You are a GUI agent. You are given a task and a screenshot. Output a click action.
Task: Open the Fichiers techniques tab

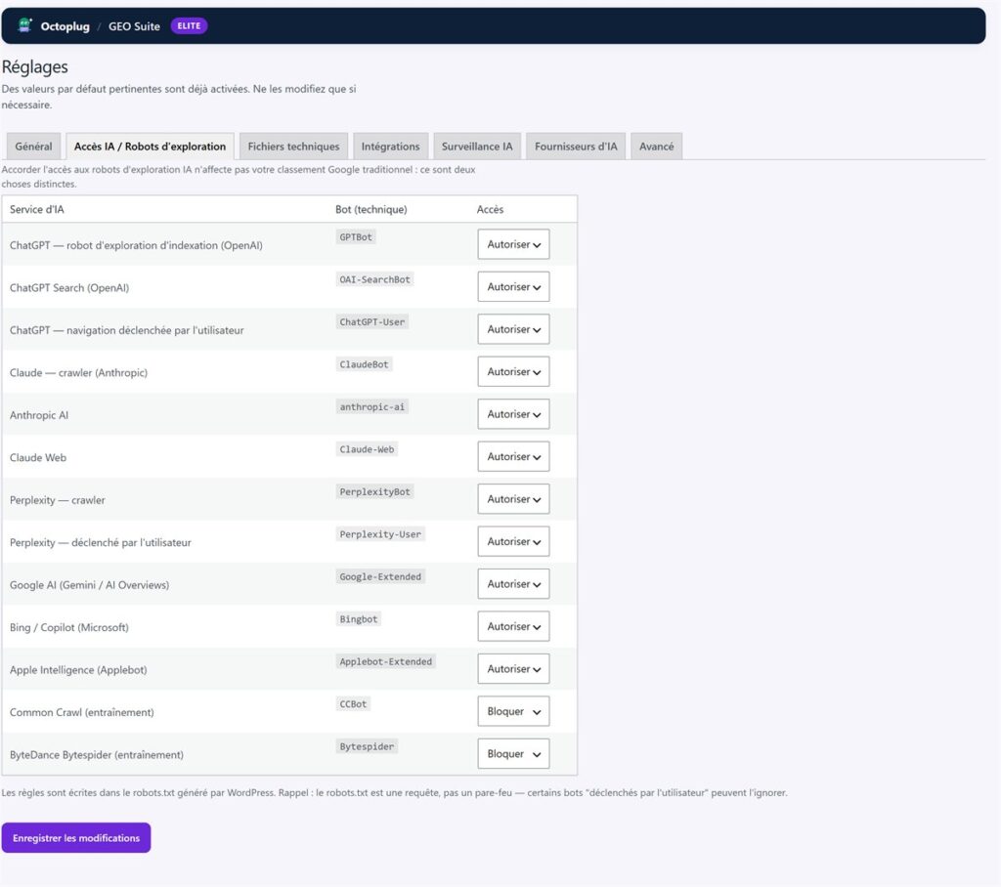(293, 147)
